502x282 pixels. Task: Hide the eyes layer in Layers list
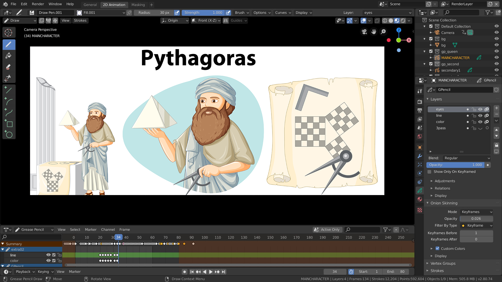pos(480,109)
